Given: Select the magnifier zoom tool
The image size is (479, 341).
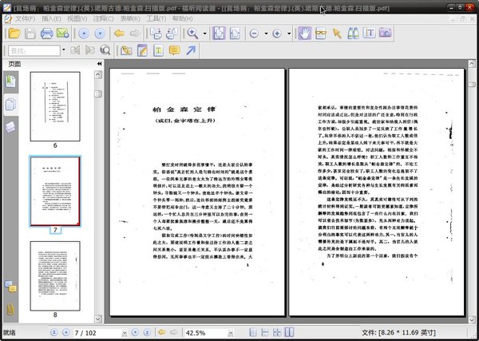Looking at the screenshot, I should tap(193, 33).
